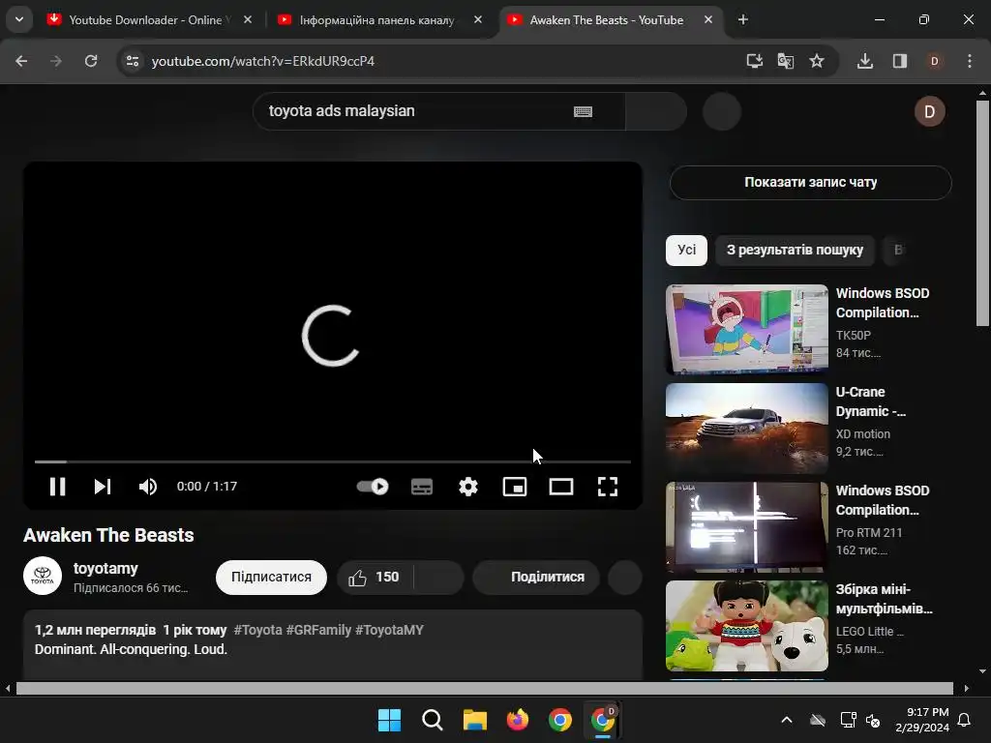Toggle the autoplay switch in player
This screenshot has height=743, width=991.
373,487
